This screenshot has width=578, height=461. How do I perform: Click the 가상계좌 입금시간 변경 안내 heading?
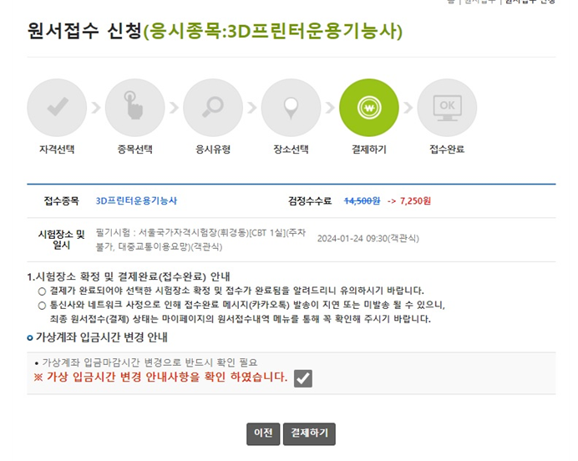(x=101, y=337)
